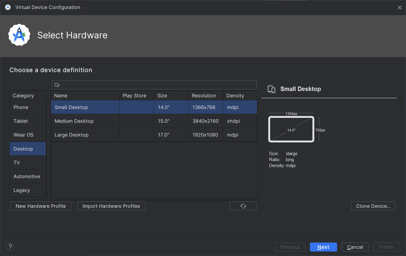Click the New Hardware Profile button
The width and height of the screenshot is (406, 256).
click(x=41, y=206)
